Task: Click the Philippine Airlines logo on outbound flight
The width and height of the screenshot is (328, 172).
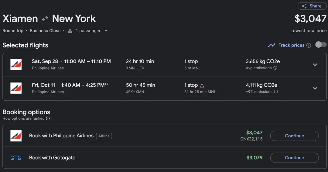Action: click(x=16, y=64)
